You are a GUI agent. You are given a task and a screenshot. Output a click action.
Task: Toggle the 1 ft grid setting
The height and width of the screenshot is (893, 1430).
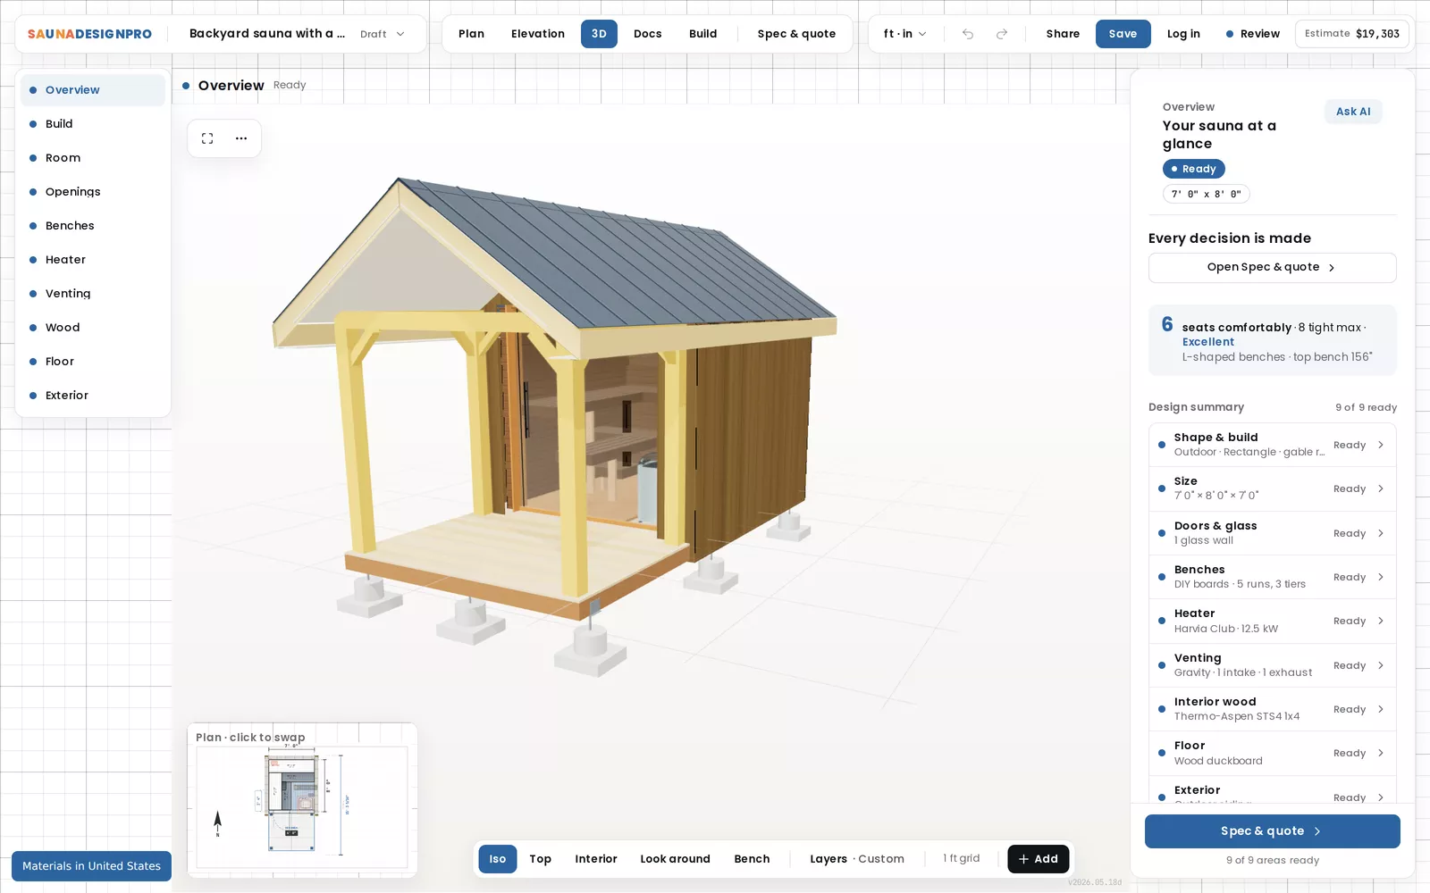[x=961, y=858]
